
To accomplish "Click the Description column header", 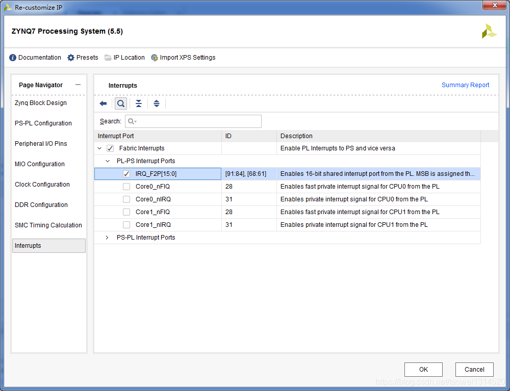I will click(378, 136).
